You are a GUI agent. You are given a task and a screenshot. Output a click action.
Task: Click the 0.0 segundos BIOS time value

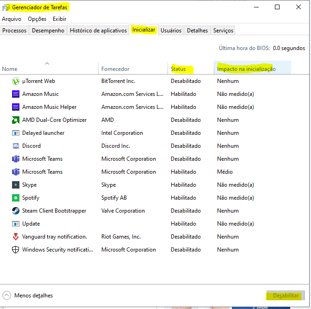289,48
